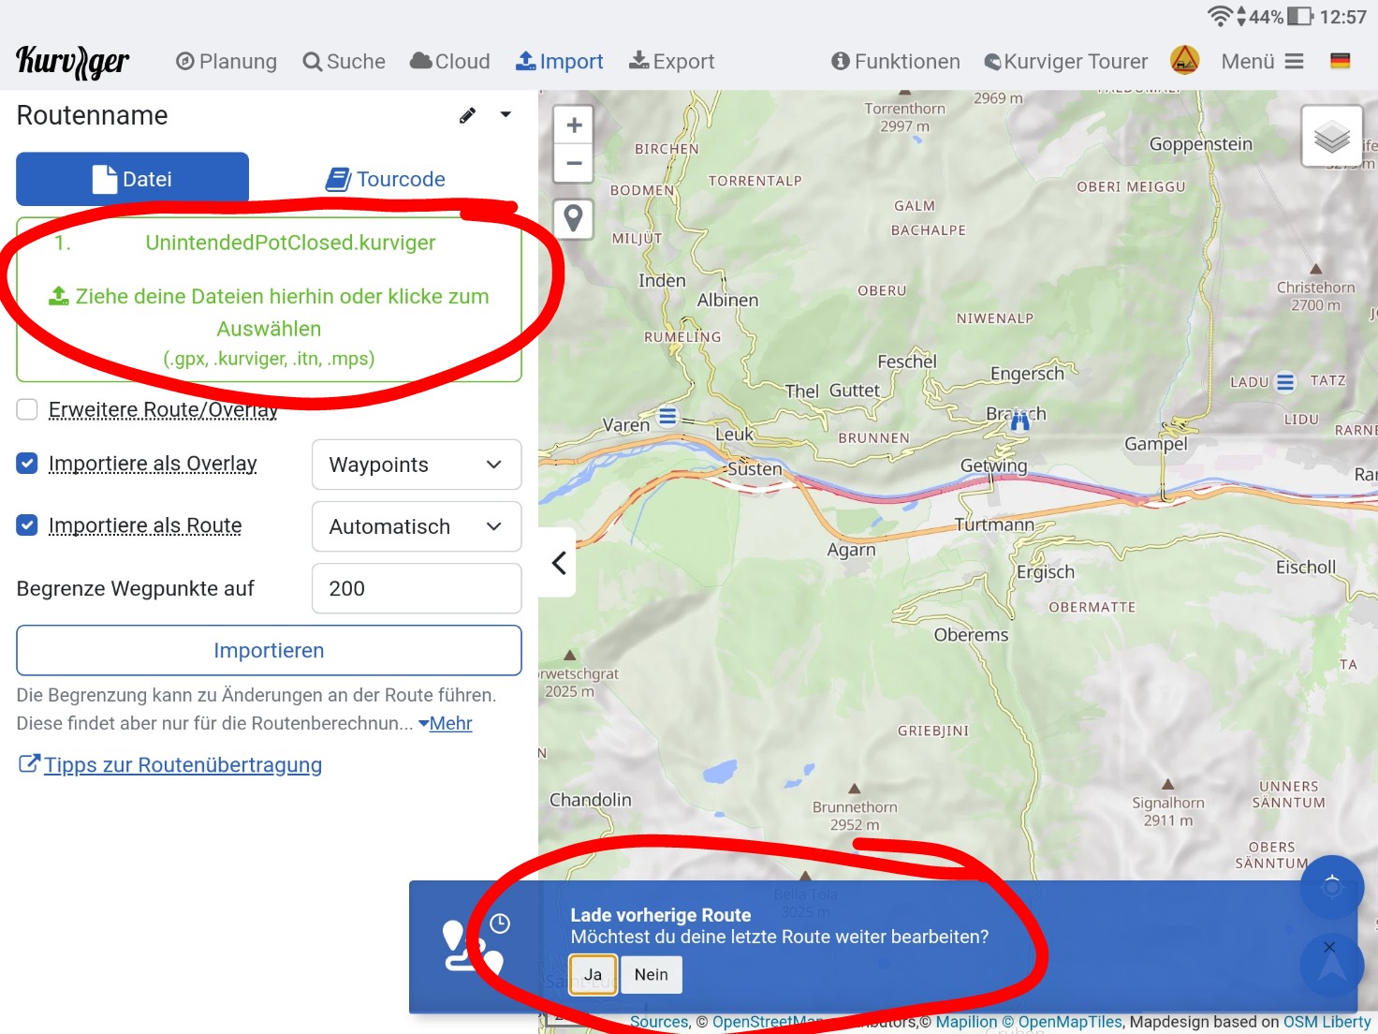The height and width of the screenshot is (1034, 1378).
Task: Open the Export menu
Action: 671,62
